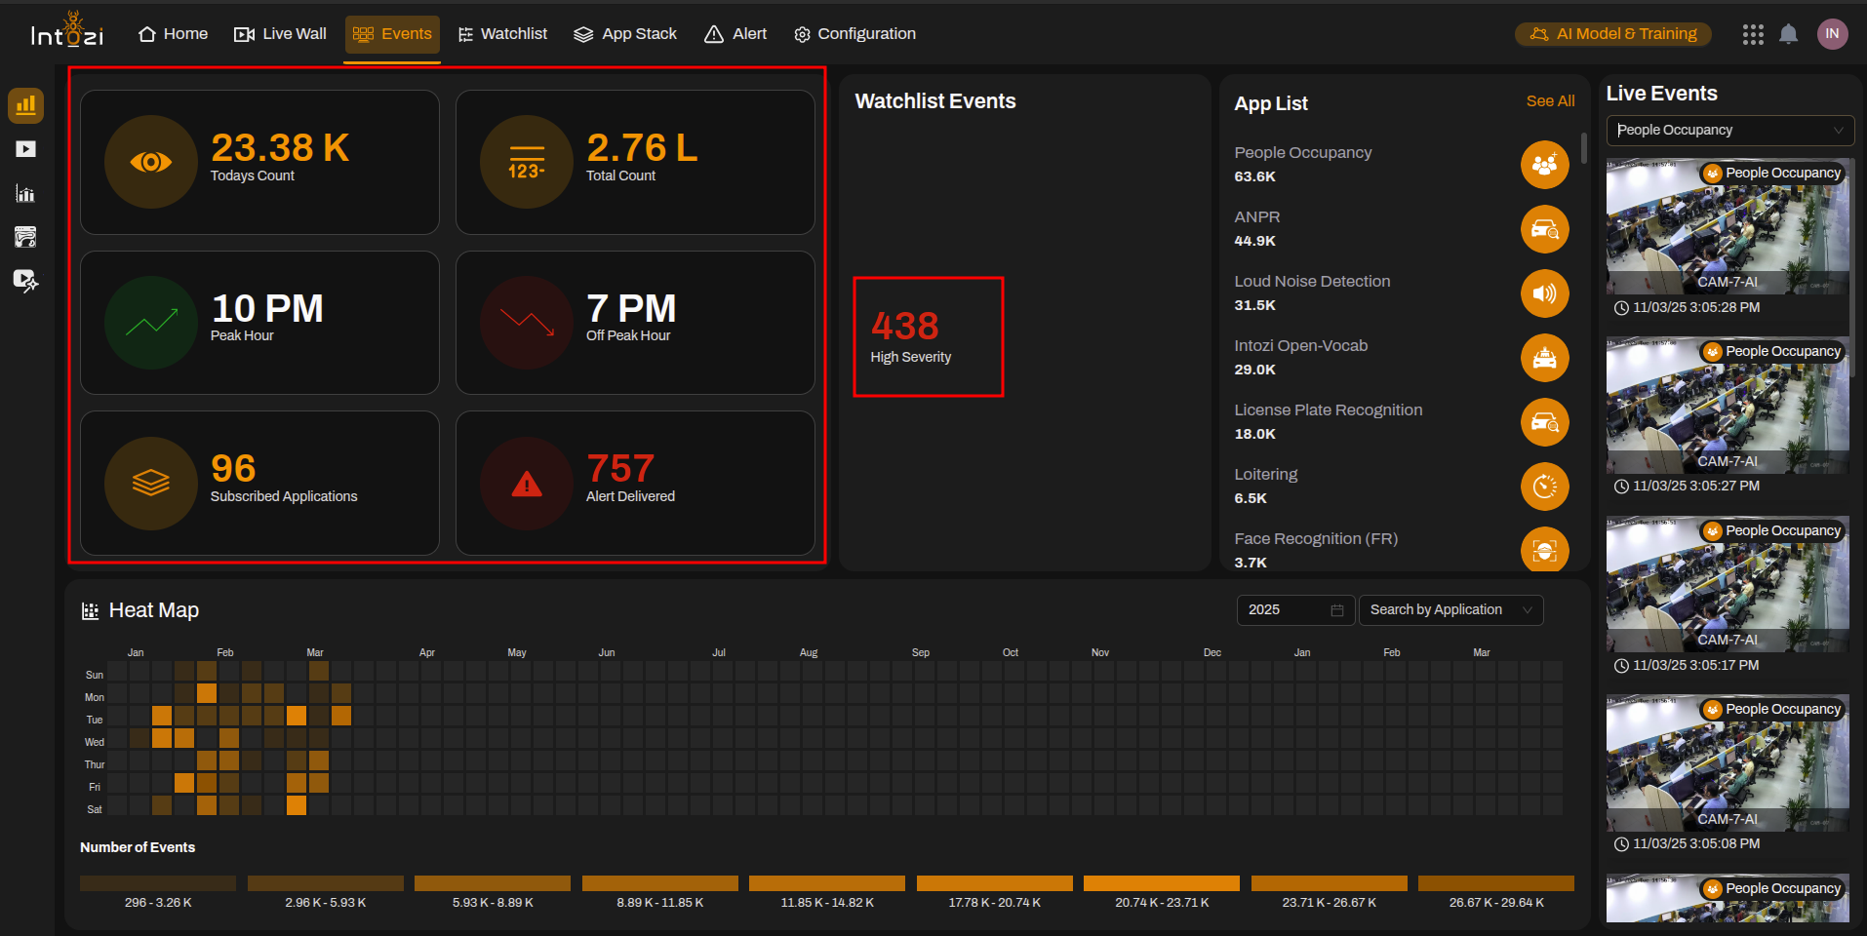This screenshot has height=936, width=1867.
Task: Click the 438 High Severity card
Action: click(x=928, y=336)
